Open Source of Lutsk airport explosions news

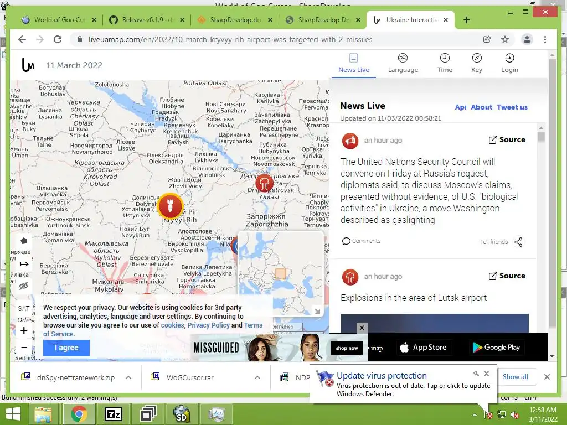pos(507,276)
